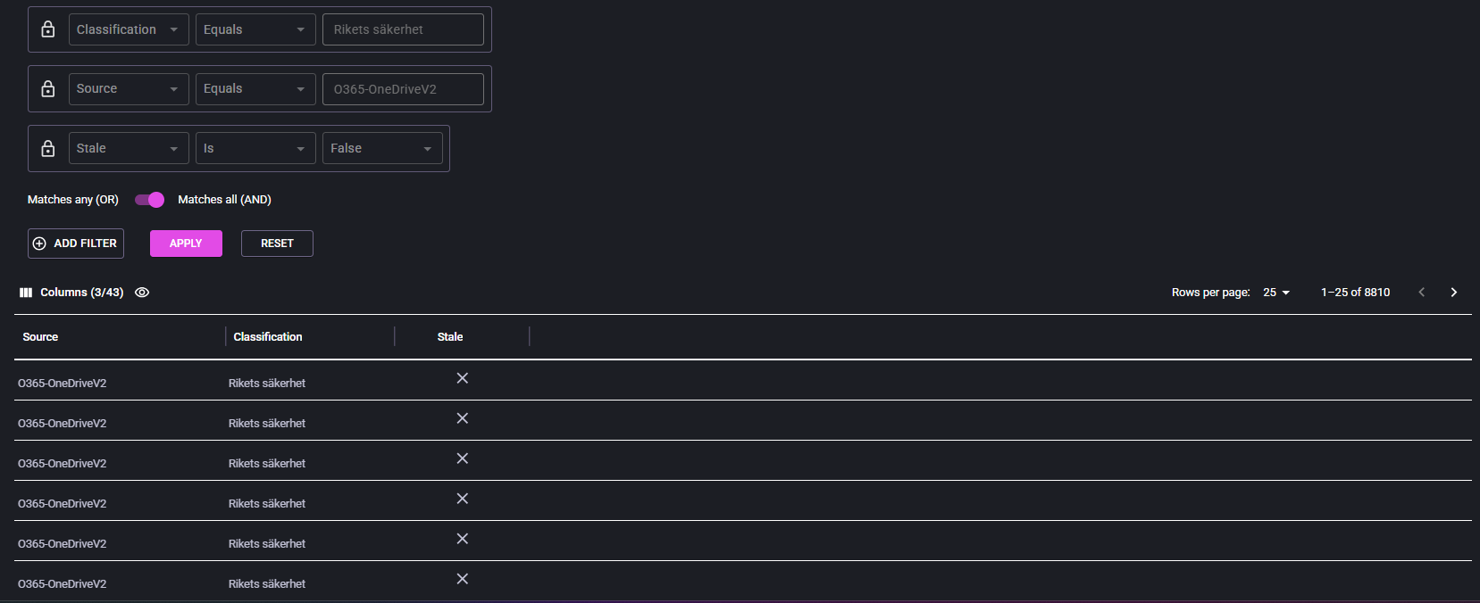
Task: Click the Columns (3/43) icon
Action: pos(26,293)
